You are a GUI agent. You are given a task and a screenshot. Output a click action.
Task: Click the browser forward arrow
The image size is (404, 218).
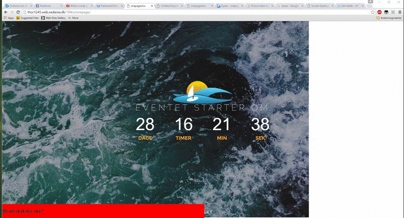(12, 12)
